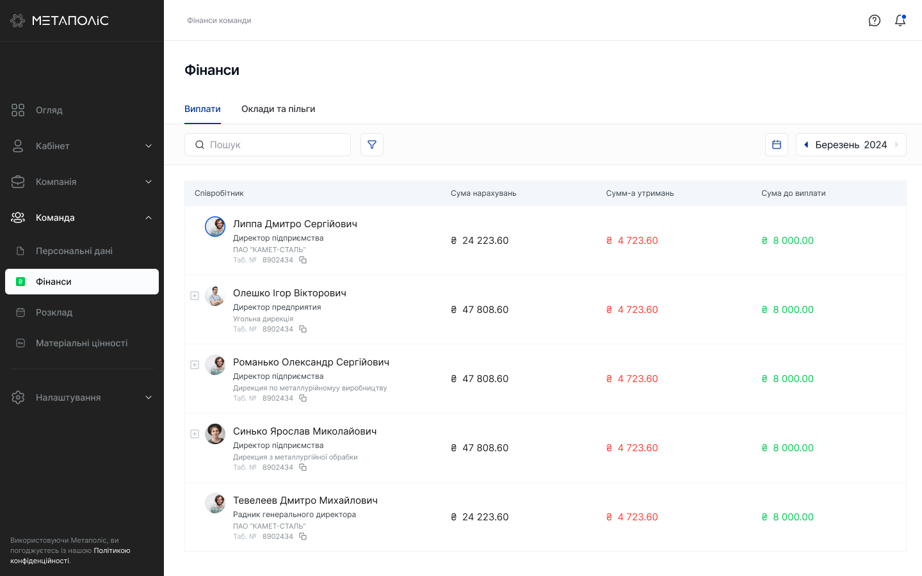922x576 pixels.
Task: Open Матеріальні цінності in sidebar
Action: 81,343
